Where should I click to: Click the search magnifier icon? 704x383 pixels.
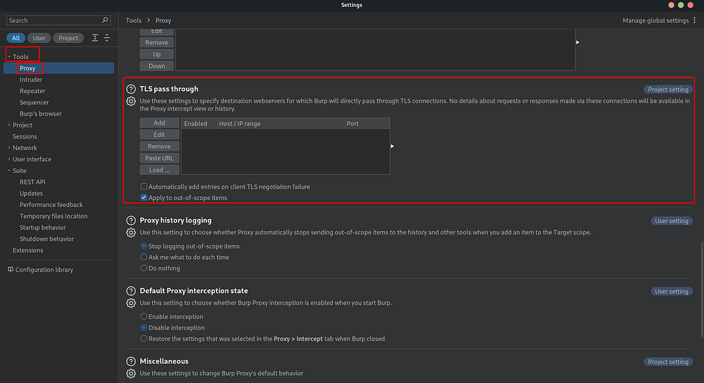[x=105, y=20]
